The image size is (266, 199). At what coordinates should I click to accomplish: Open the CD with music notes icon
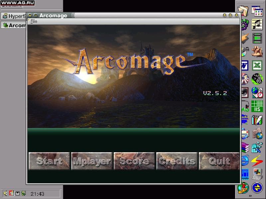click(x=245, y=52)
